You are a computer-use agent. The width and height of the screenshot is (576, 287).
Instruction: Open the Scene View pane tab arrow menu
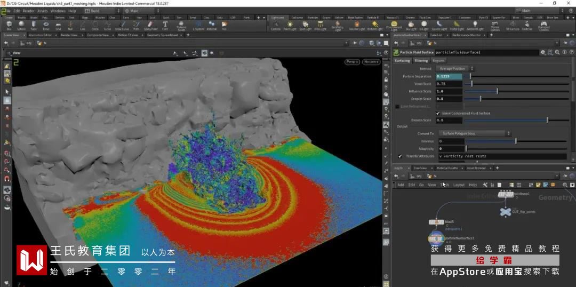point(24,35)
